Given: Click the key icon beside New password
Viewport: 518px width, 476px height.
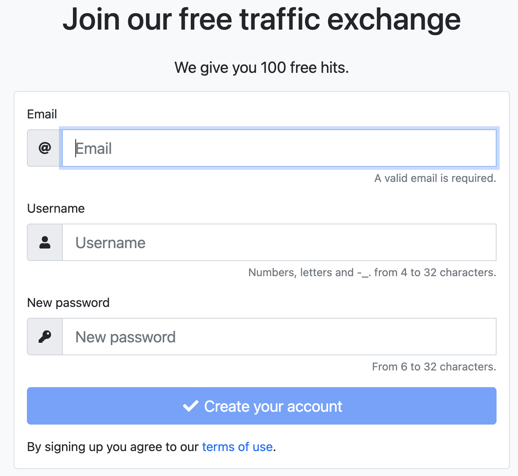Looking at the screenshot, I should (44, 336).
